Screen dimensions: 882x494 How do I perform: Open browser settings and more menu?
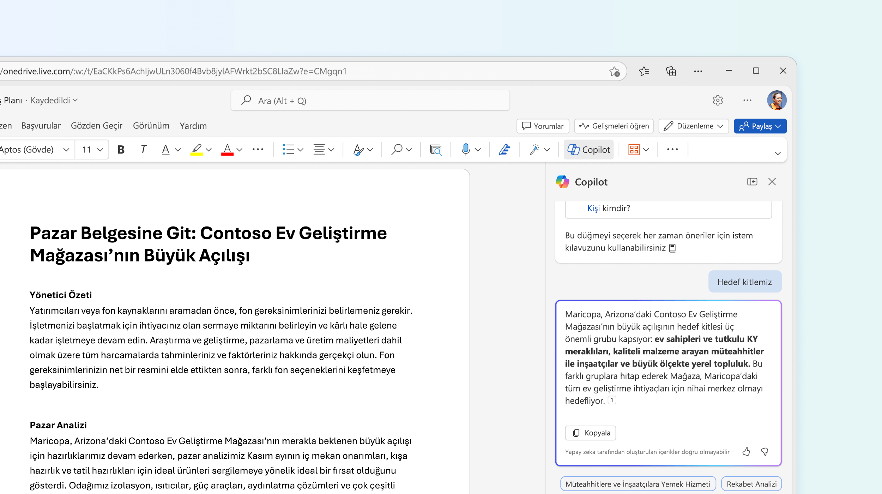tap(698, 71)
